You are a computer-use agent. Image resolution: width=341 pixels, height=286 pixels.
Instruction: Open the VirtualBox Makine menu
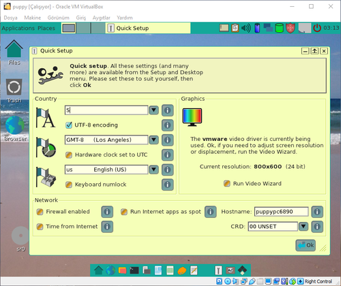click(33, 18)
